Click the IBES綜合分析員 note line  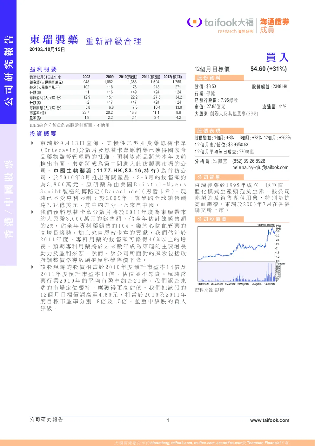[x=70, y=126]
